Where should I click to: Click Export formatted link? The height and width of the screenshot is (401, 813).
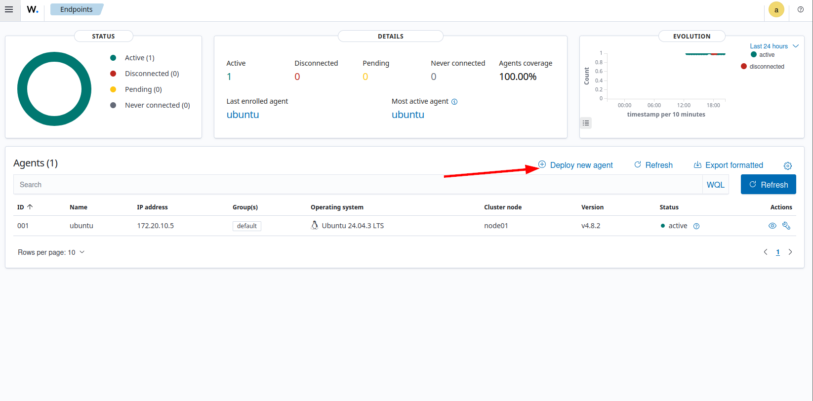click(x=729, y=165)
